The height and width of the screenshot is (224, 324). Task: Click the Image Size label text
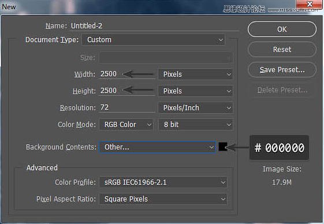(282, 169)
